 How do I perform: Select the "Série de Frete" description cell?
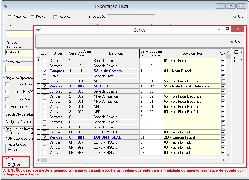[x=116, y=76]
